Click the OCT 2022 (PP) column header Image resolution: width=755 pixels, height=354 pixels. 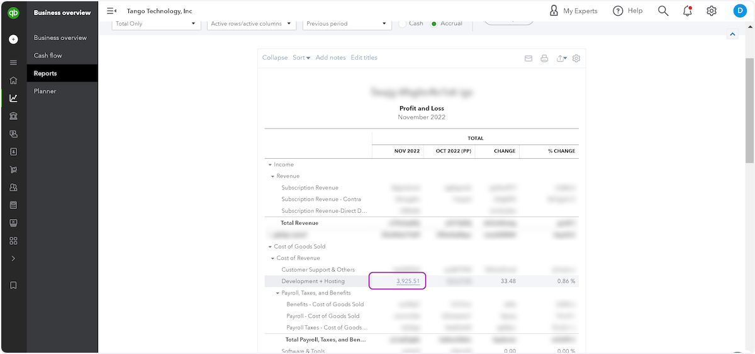(454, 151)
